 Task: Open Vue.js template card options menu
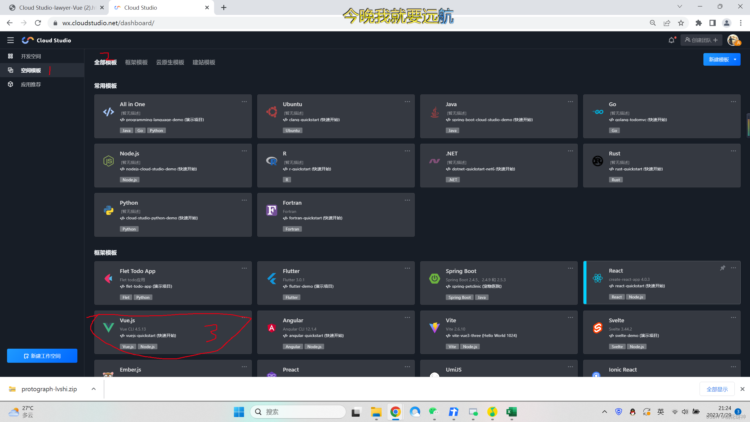coord(244,318)
